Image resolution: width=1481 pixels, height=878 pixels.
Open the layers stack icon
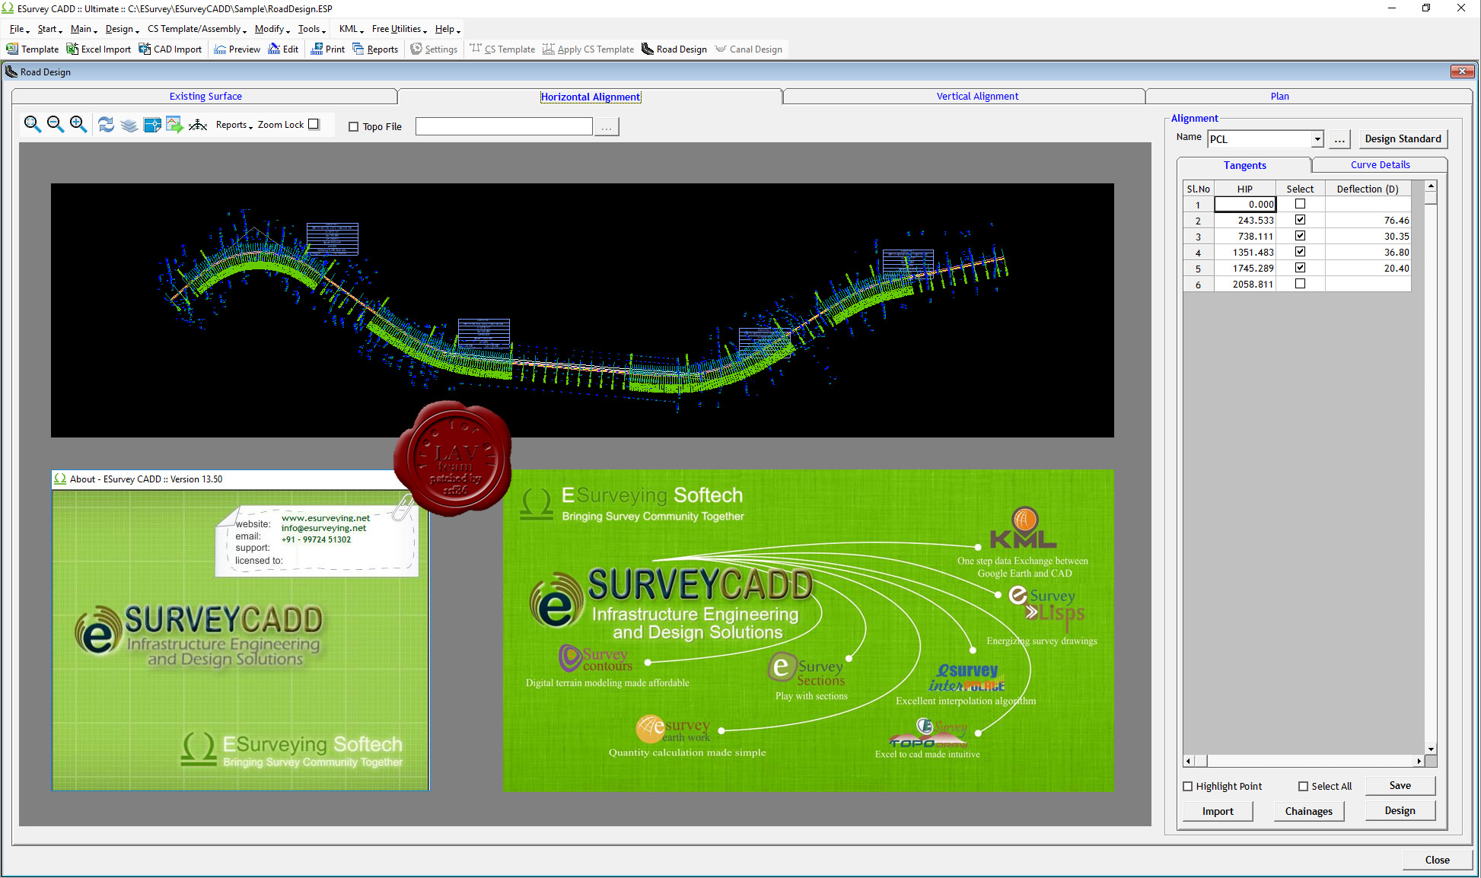129,125
